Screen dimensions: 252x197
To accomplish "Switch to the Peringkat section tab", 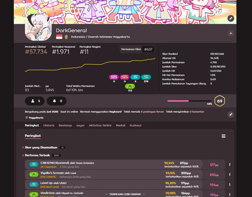I will point(32,125).
